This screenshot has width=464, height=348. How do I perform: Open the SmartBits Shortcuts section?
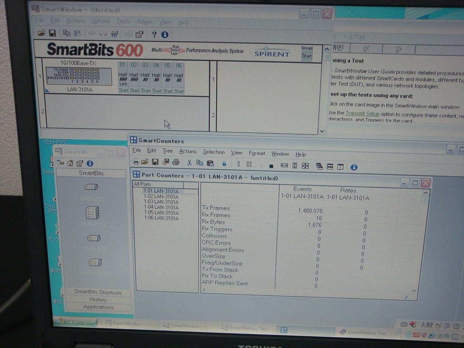pos(98,292)
